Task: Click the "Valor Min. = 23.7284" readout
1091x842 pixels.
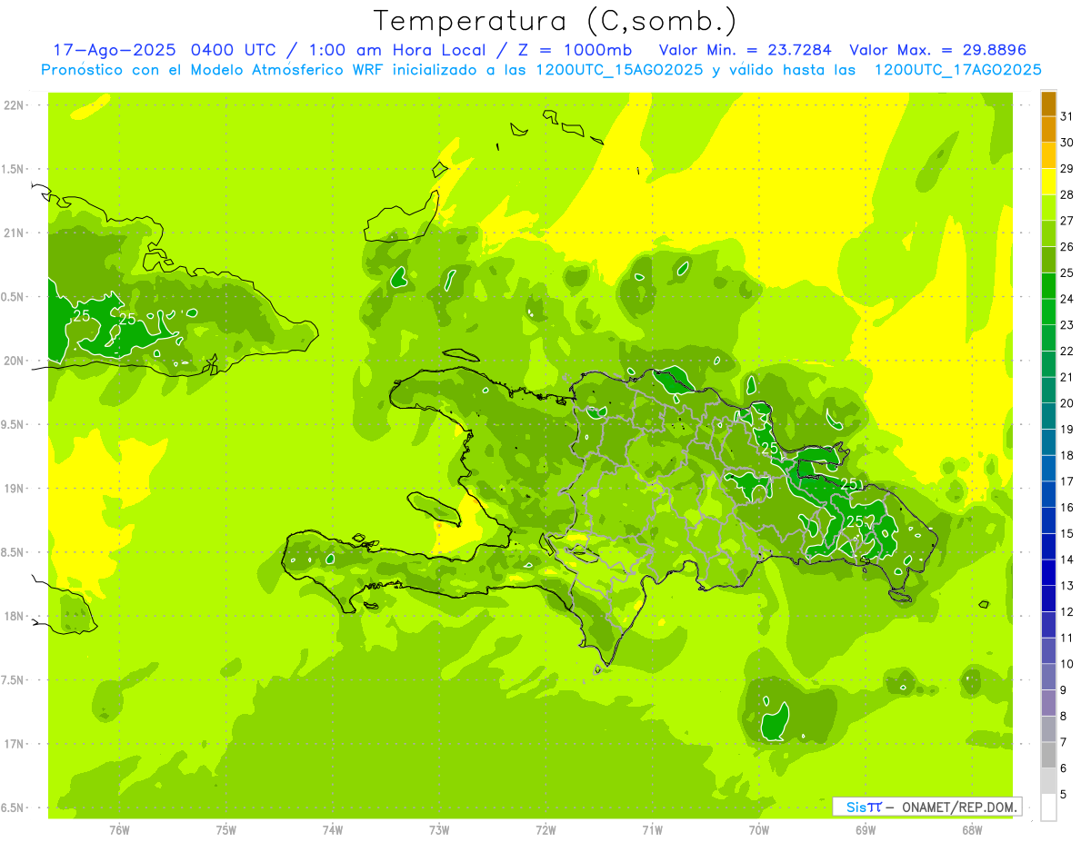Action: pyautogui.click(x=746, y=49)
